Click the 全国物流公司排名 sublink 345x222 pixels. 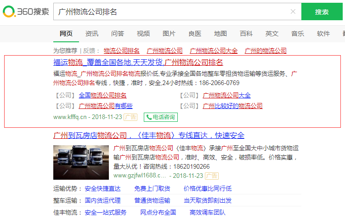(x=103, y=95)
